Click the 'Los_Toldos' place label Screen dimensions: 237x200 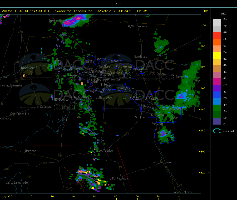105,151
